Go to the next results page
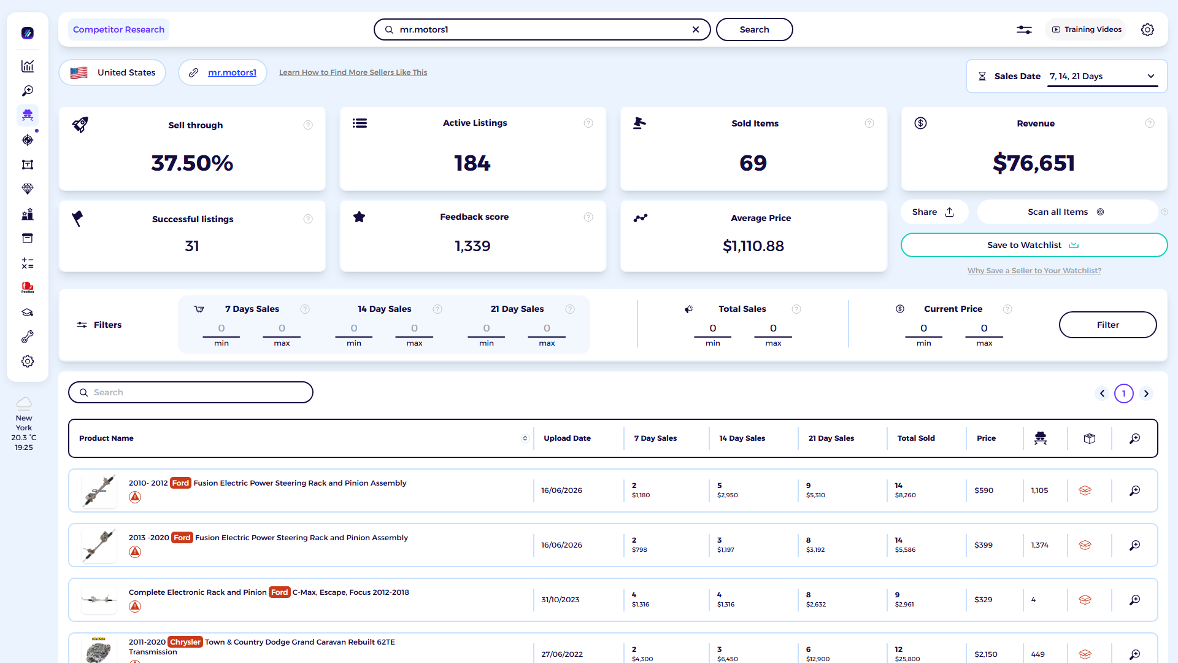Viewport: 1178px width, 663px height. 1146,394
